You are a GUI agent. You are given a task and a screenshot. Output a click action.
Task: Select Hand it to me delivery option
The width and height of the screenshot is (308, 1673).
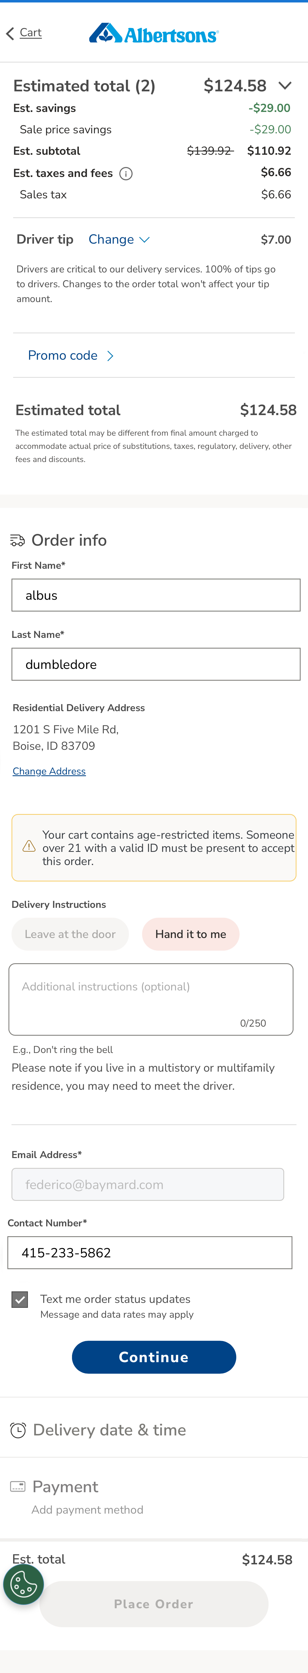[x=191, y=934]
